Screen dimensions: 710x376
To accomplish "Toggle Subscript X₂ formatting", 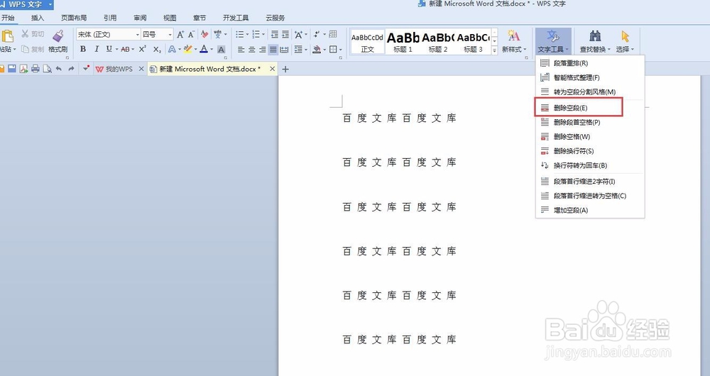I will [x=157, y=49].
